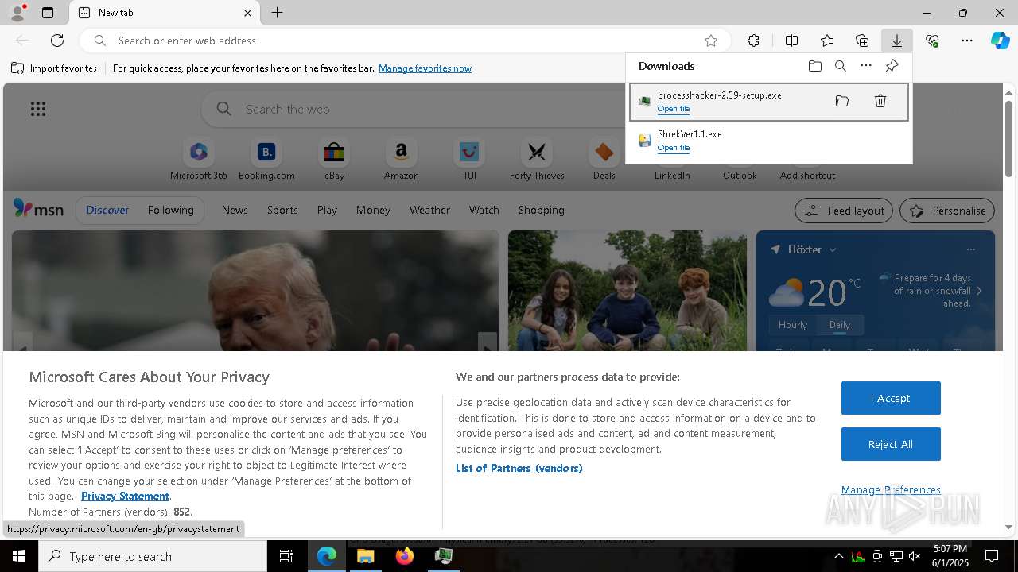Open List of Partners (vendors) link

519,468
